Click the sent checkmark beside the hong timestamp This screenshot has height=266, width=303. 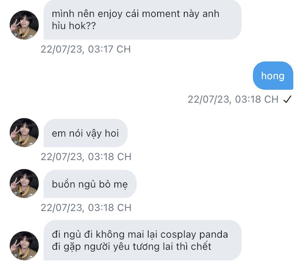(287, 99)
